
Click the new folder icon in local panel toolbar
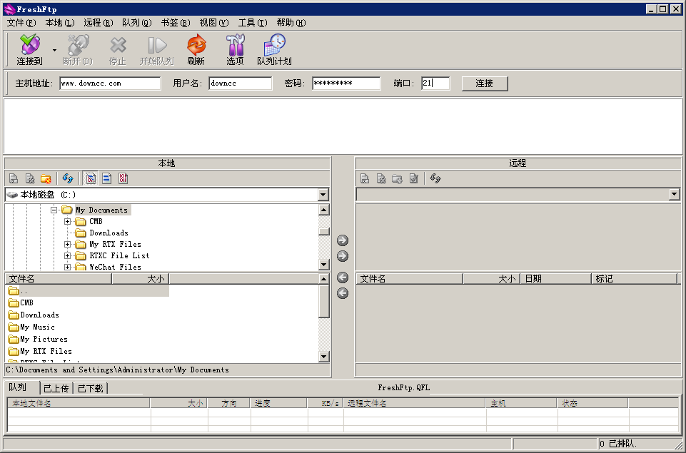click(x=46, y=178)
